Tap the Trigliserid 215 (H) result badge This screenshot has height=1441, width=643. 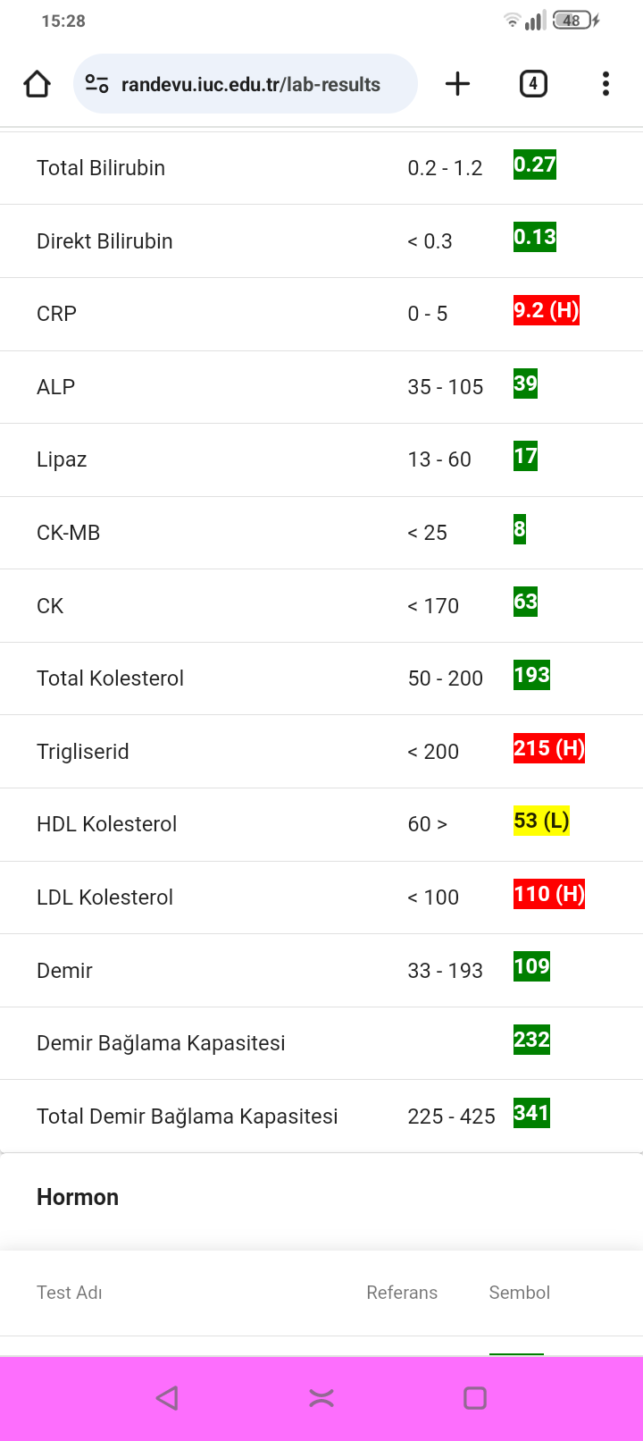point(549,747)
